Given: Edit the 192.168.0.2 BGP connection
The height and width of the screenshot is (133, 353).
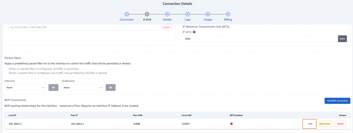Looking at the screenshot, I should pos(311,124).
